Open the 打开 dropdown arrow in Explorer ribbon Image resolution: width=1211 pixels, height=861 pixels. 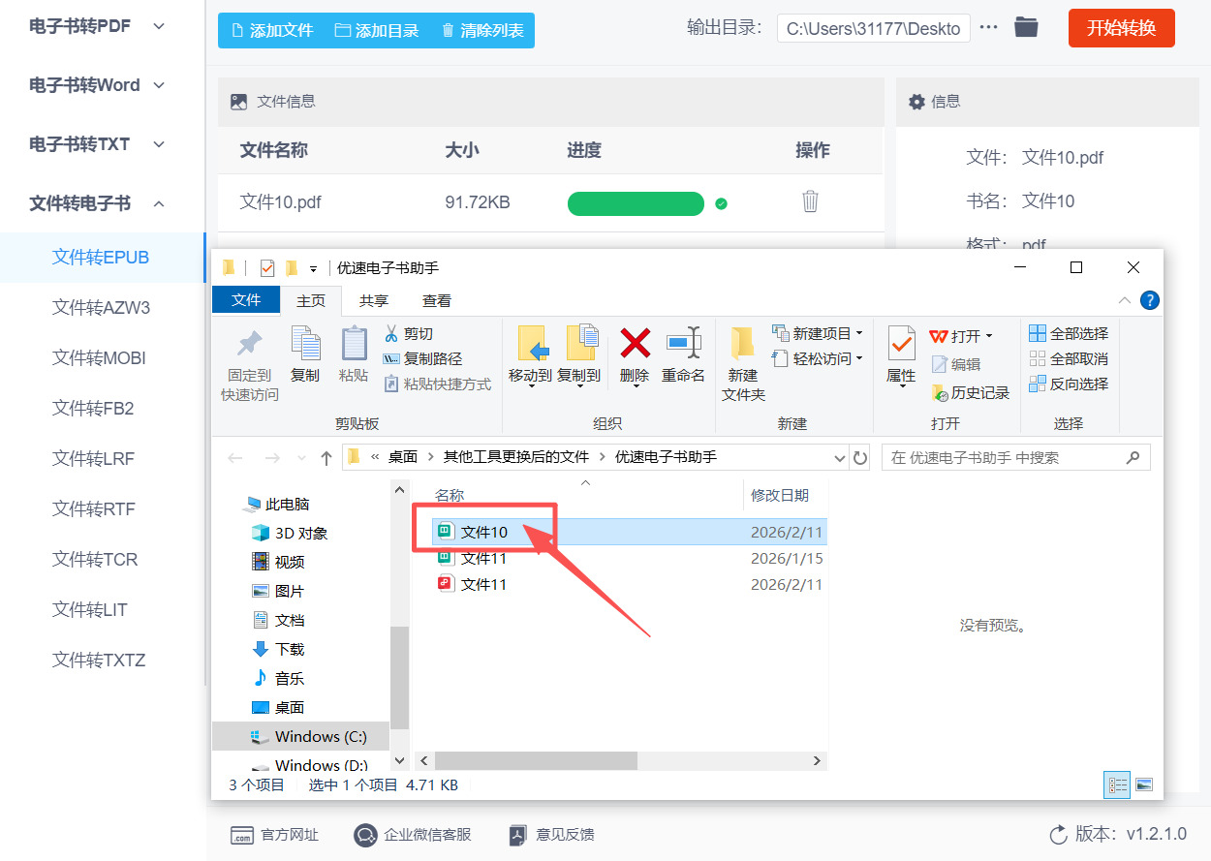[x=988, y=337]
